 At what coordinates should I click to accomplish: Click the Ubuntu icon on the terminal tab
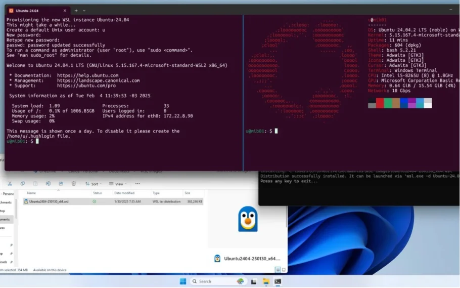[x=11, y=11]
